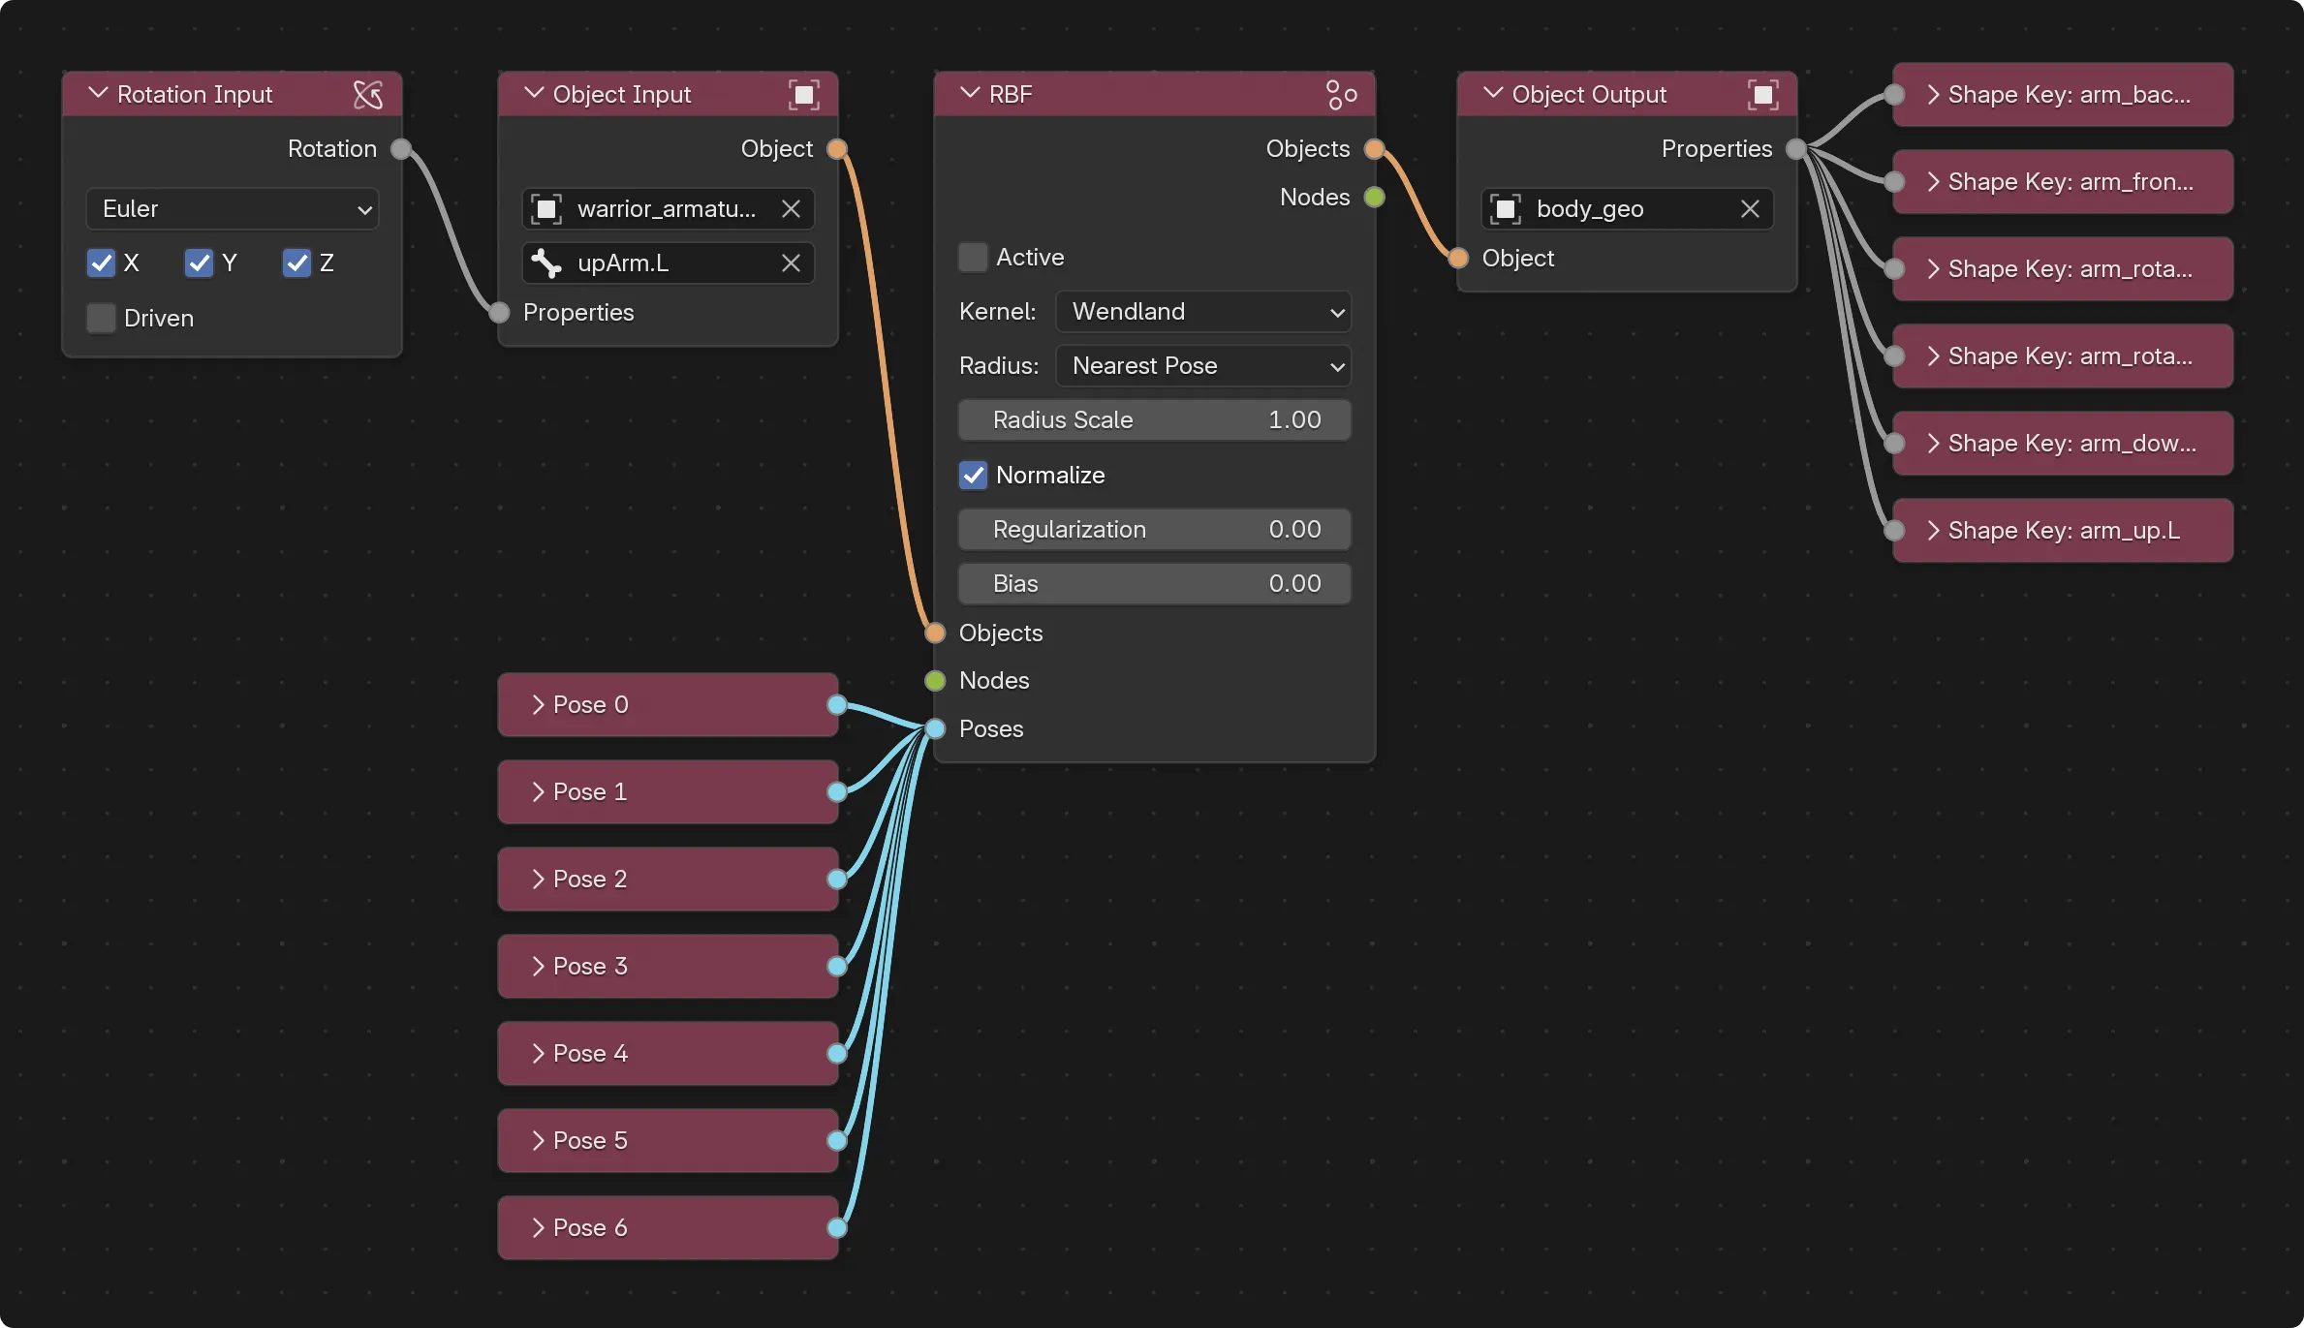
Task: Uncheck the Y axis checkbox
Action: click(x=199, y=263)
